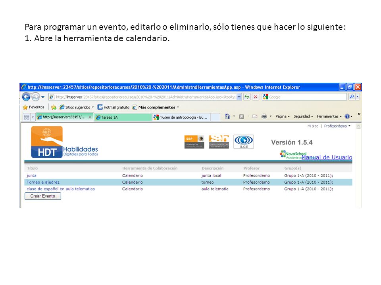The width and height of the screenshot is (381, 285).
Task: Click the Mi sitio link
Action: click(x=313, y=126)
